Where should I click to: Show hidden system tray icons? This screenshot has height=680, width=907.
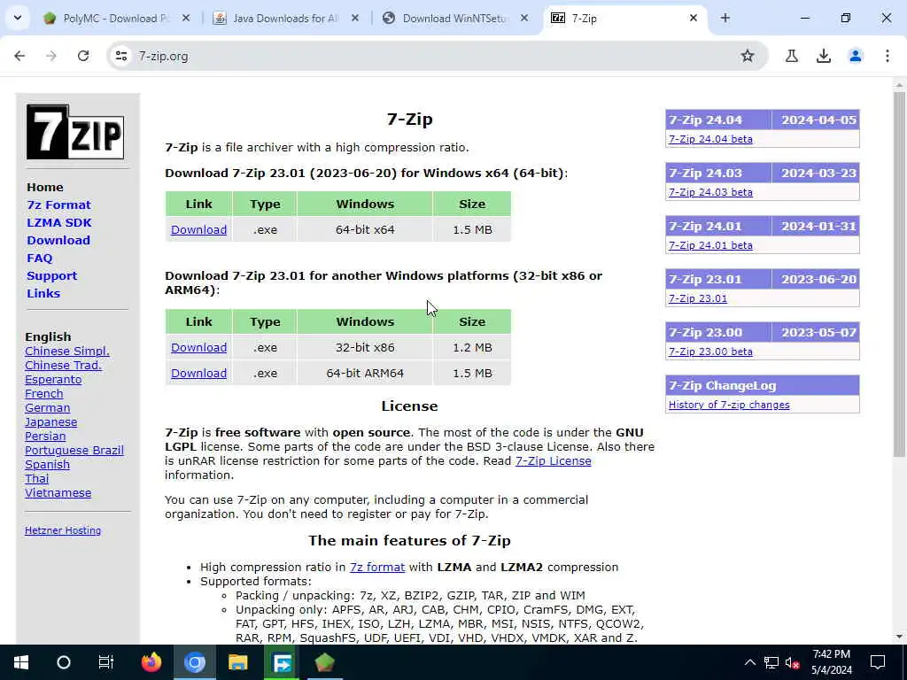pos(749,662)
